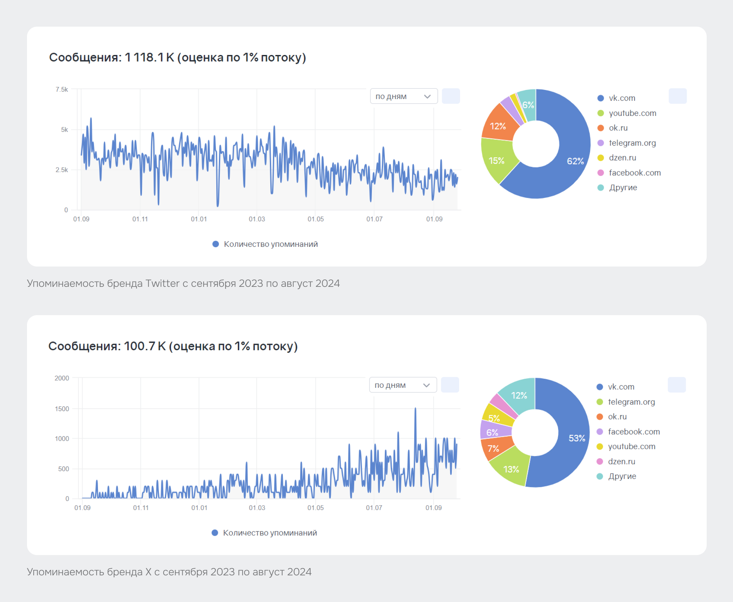Toggle dzen.ru in the Twitter chart legend

tap(617, 158)
